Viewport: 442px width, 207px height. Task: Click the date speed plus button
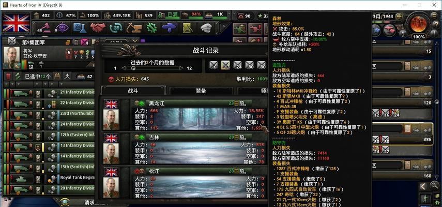point(399,17)
